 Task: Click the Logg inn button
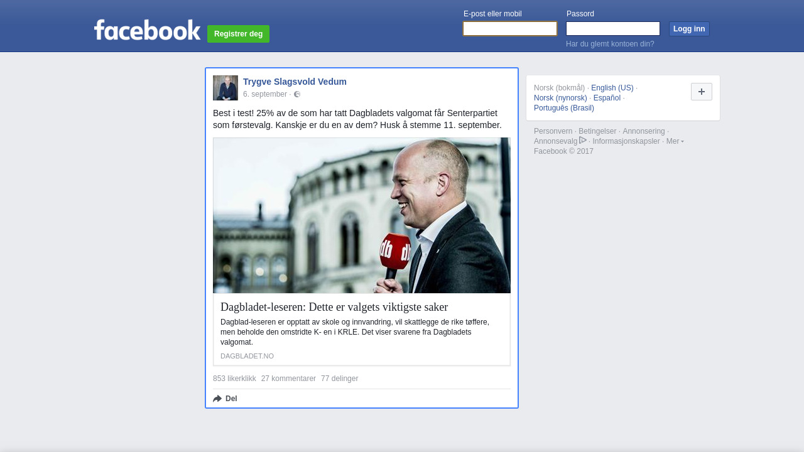689,29
